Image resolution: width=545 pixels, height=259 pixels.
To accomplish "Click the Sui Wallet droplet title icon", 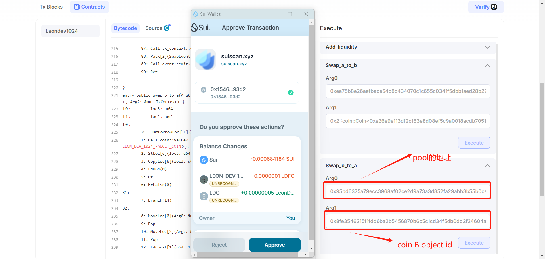I will click(196, 14).
